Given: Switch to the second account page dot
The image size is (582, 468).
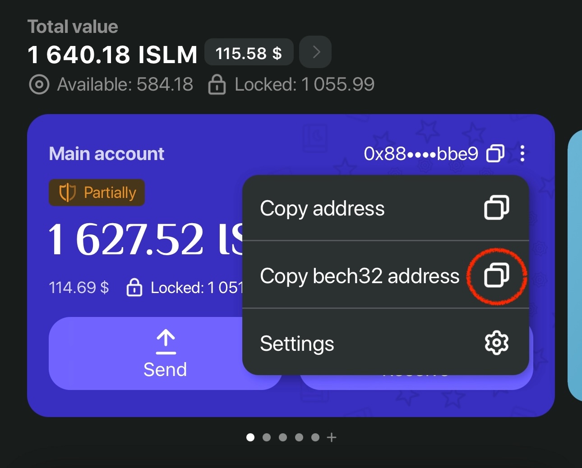Looking at the screenshot, I should point(267,437).
